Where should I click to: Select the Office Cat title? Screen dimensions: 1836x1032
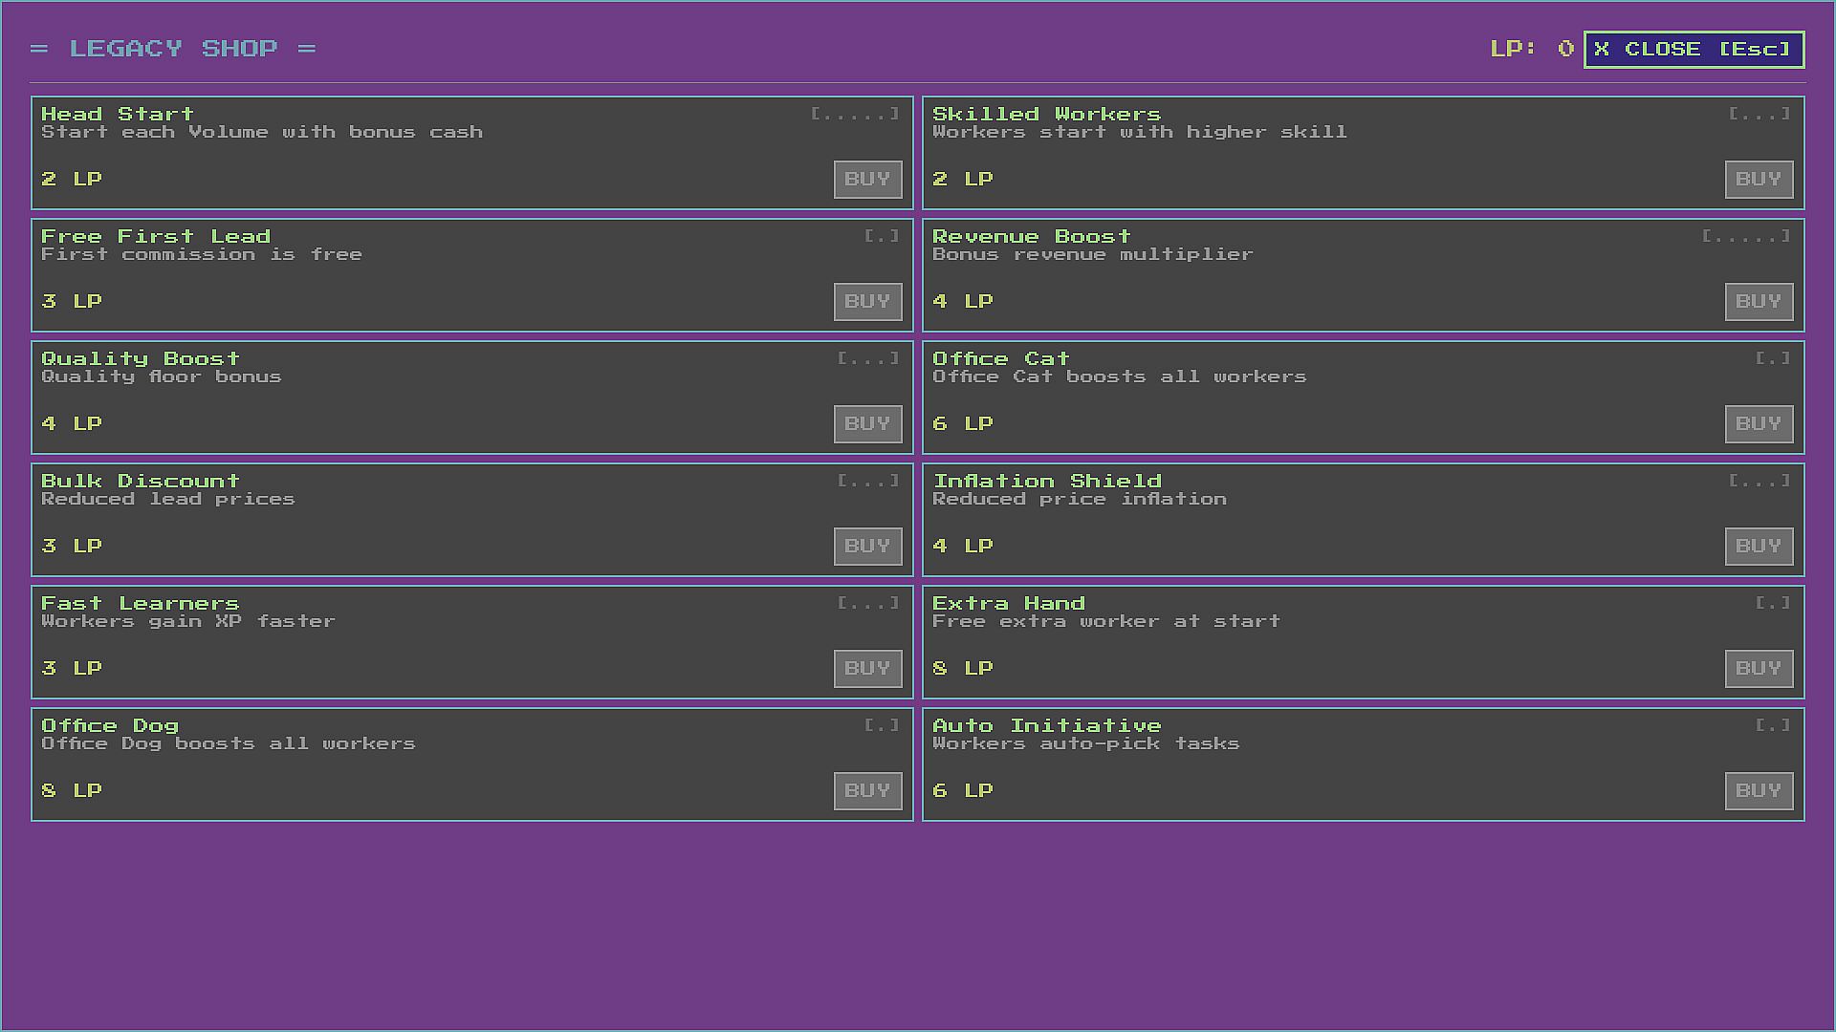point(1001,358)
